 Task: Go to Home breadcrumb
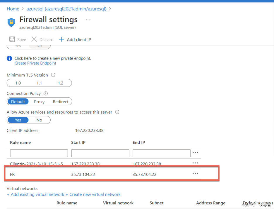coord(13,9)
